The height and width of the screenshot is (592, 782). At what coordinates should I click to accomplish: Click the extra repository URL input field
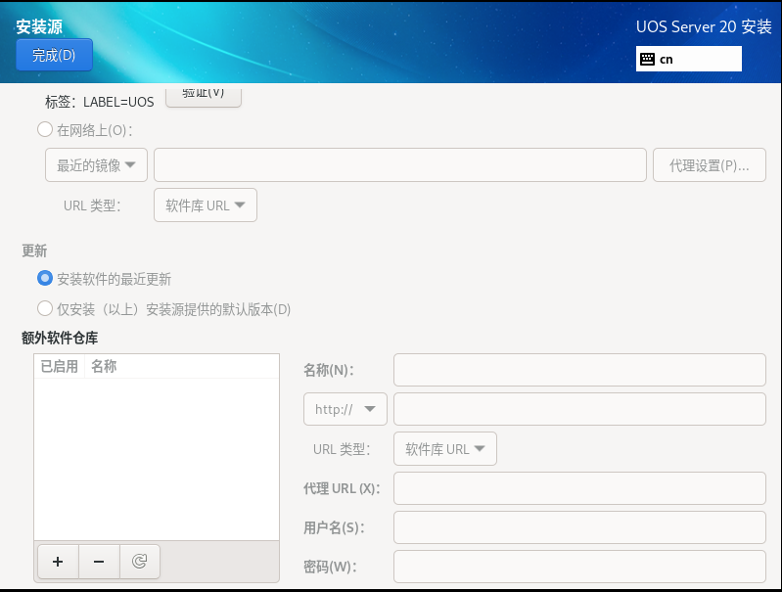click(x=579, y=409)
